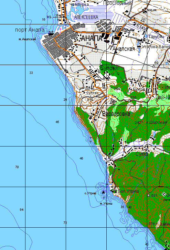Image resolution: width=170 pixels, height=250 pixels.
Task: Select the АНАПА city label
Action: pos(92,38)
